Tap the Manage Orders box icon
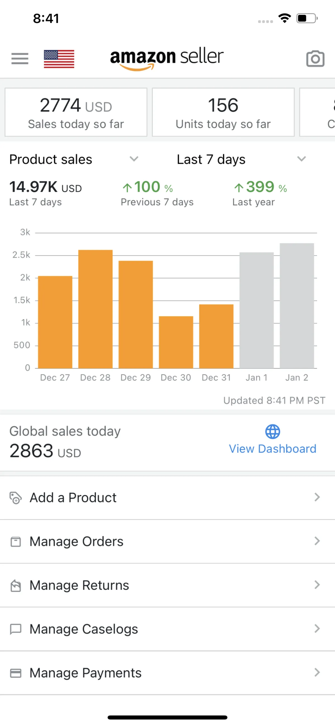Screen dimensions: 335x726 coord(16,541)
